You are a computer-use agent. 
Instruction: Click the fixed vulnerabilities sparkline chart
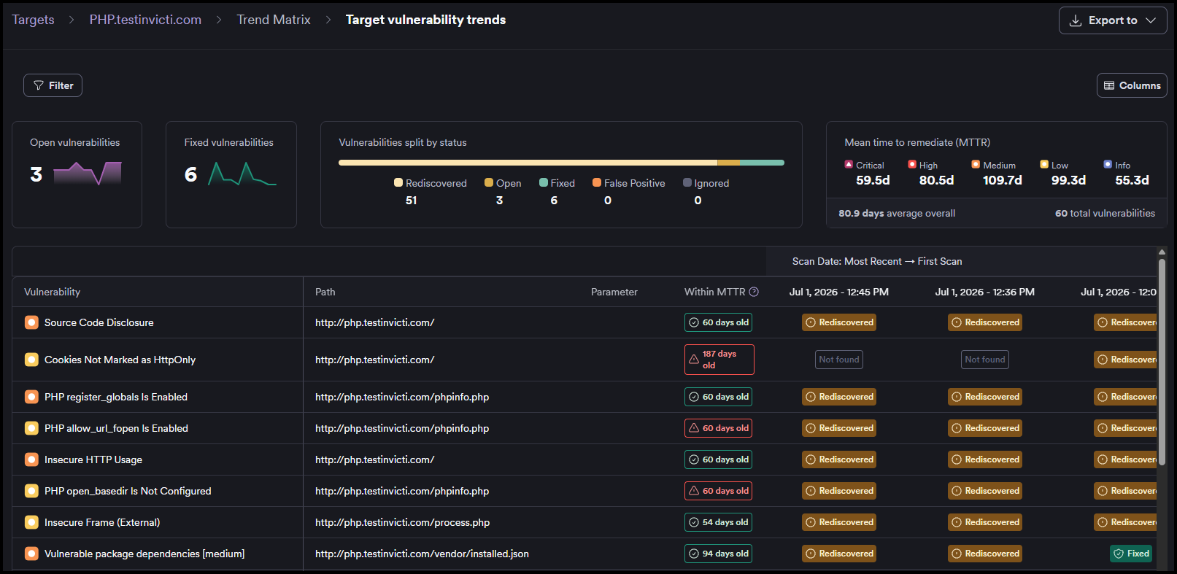(x=242, y=174)
